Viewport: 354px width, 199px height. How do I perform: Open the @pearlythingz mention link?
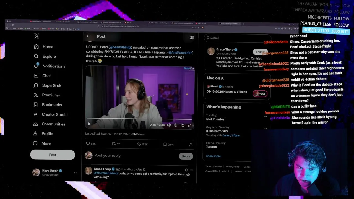tap(121, 48)
